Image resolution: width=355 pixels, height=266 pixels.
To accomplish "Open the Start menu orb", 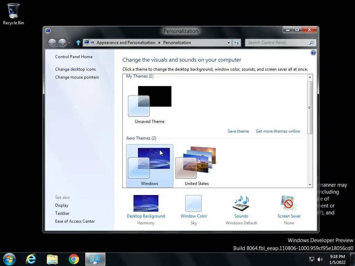I will click(x=9, y=259).
